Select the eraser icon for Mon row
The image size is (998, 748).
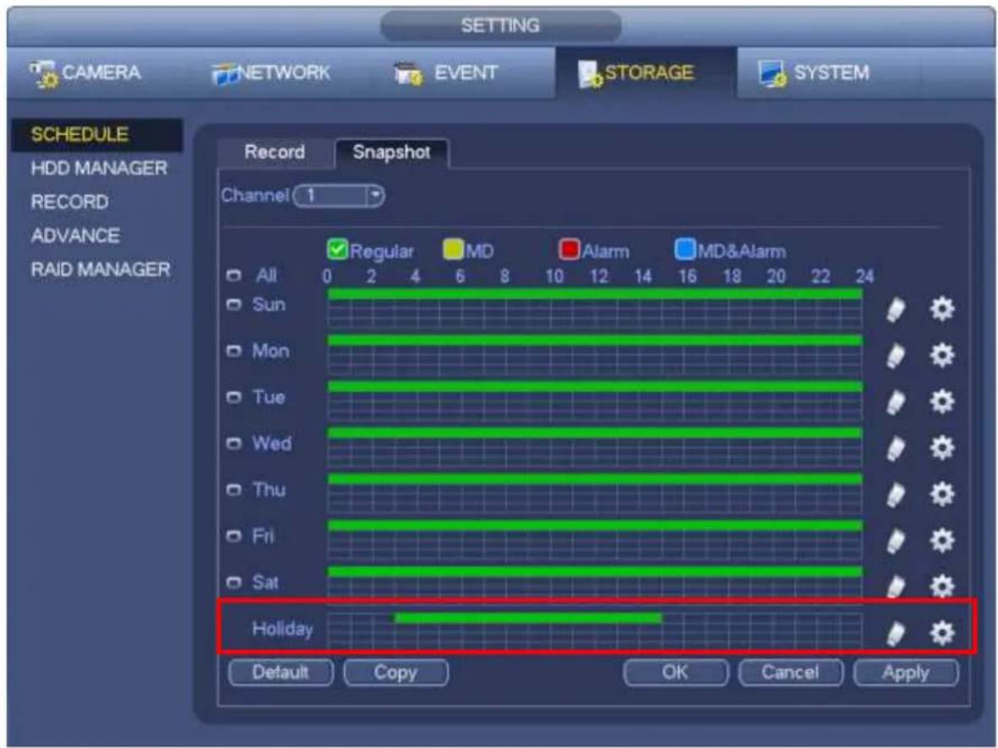(896, 356)
